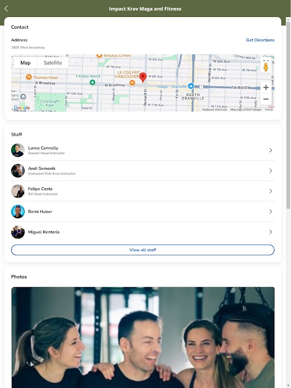Expand Andi Semenik's row chevron
The image size is (291, 388).
point(271,171)
